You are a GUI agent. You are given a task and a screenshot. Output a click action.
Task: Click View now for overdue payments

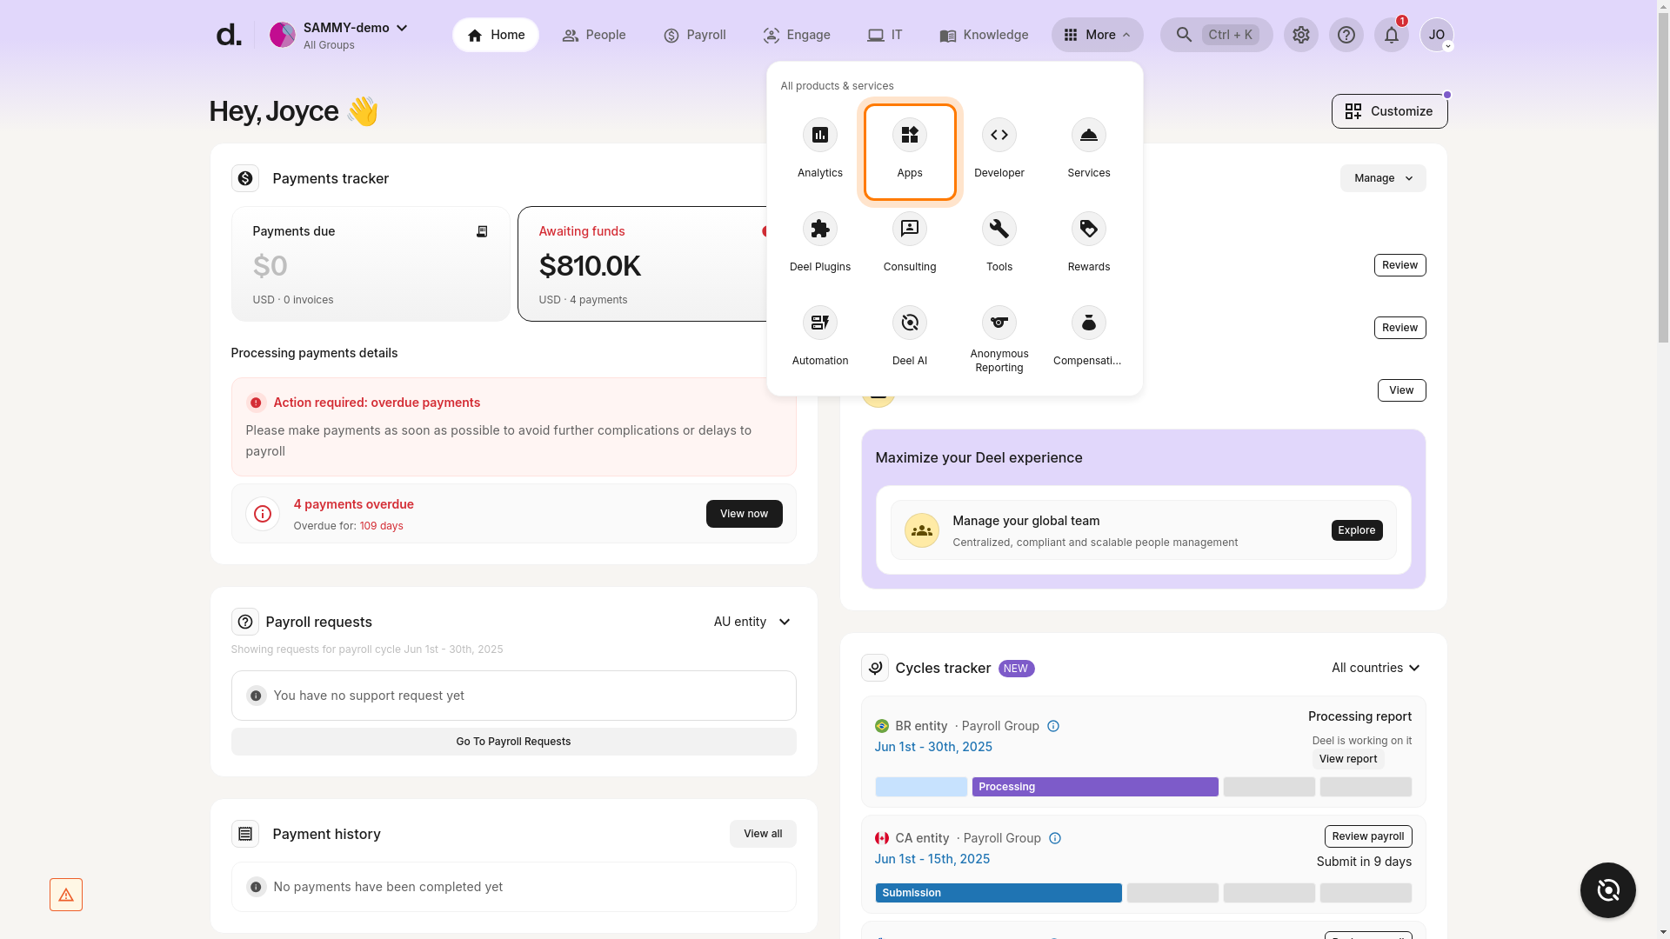pyautogui.click(x=744, y=514)
